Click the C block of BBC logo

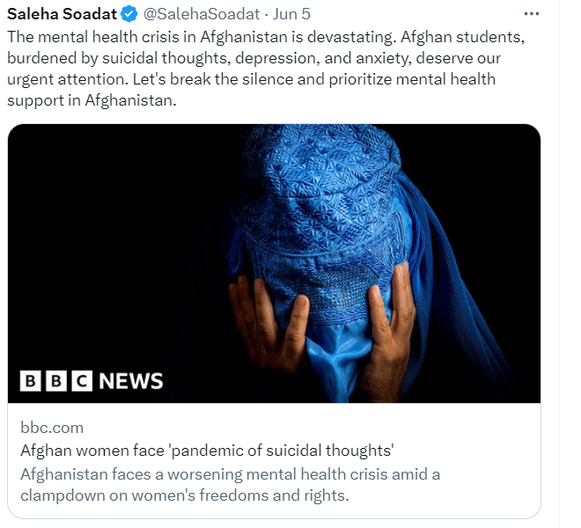pos(82,381)
